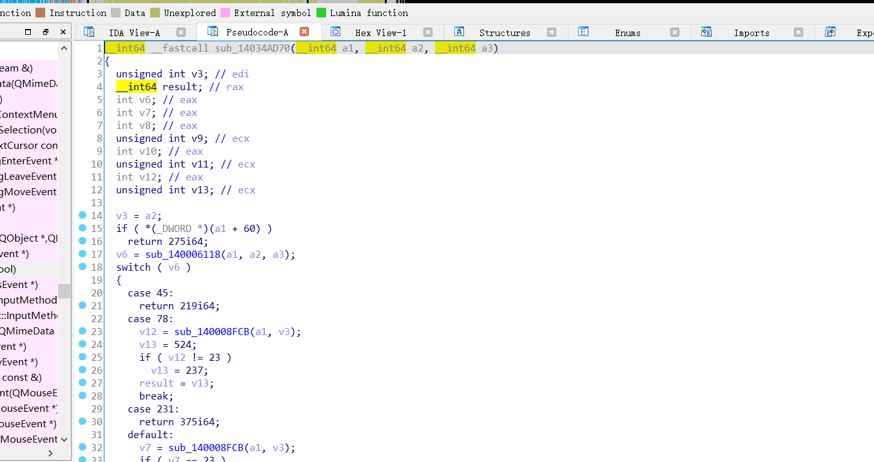Select the 'return 275i64;' statement
The image size is (874, 462).
(x=168, y=242)
